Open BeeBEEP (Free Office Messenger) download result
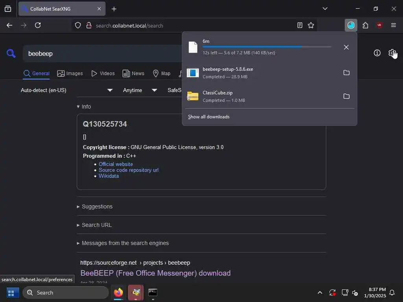The image size is (403, 302). [x=155, y=273]
